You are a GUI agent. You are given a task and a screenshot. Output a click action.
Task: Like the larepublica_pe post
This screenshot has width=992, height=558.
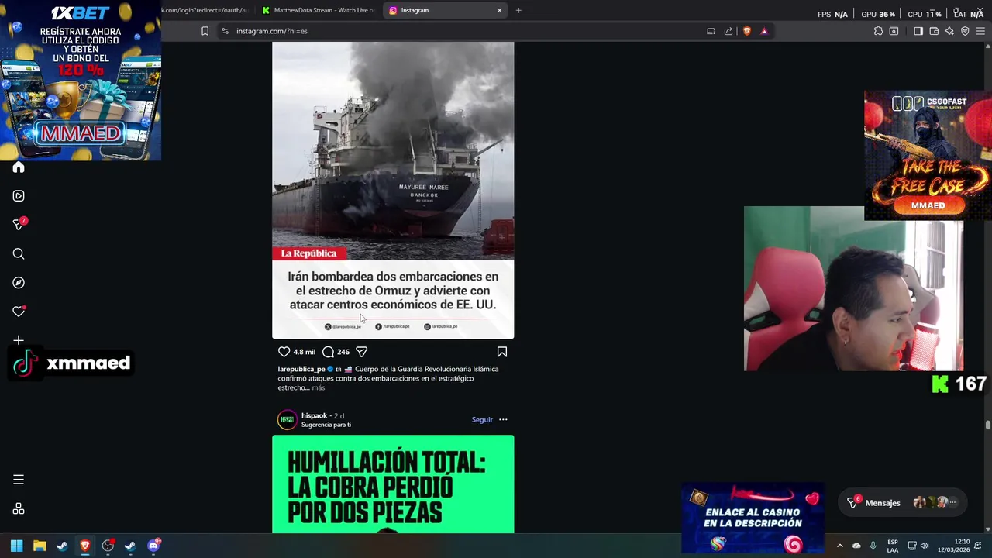(x=284, y=352)
